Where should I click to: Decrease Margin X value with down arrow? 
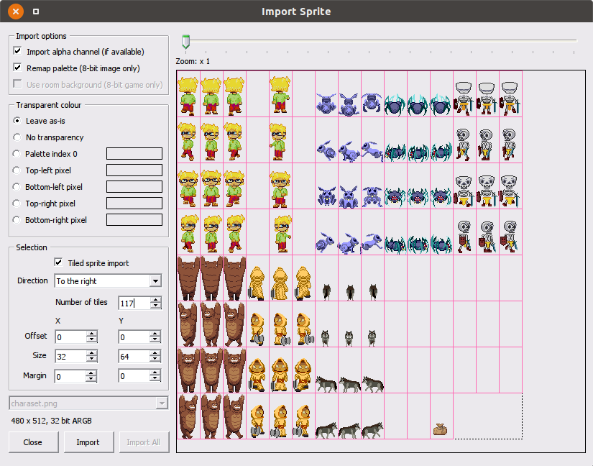[x=91, y=379]
